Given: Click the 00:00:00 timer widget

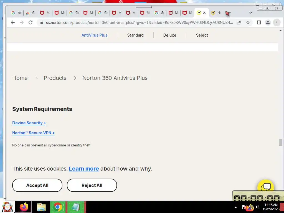Looking at the screenshot, I should pos(258,196).
